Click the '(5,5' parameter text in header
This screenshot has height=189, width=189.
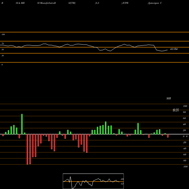(x=97, y=3)
